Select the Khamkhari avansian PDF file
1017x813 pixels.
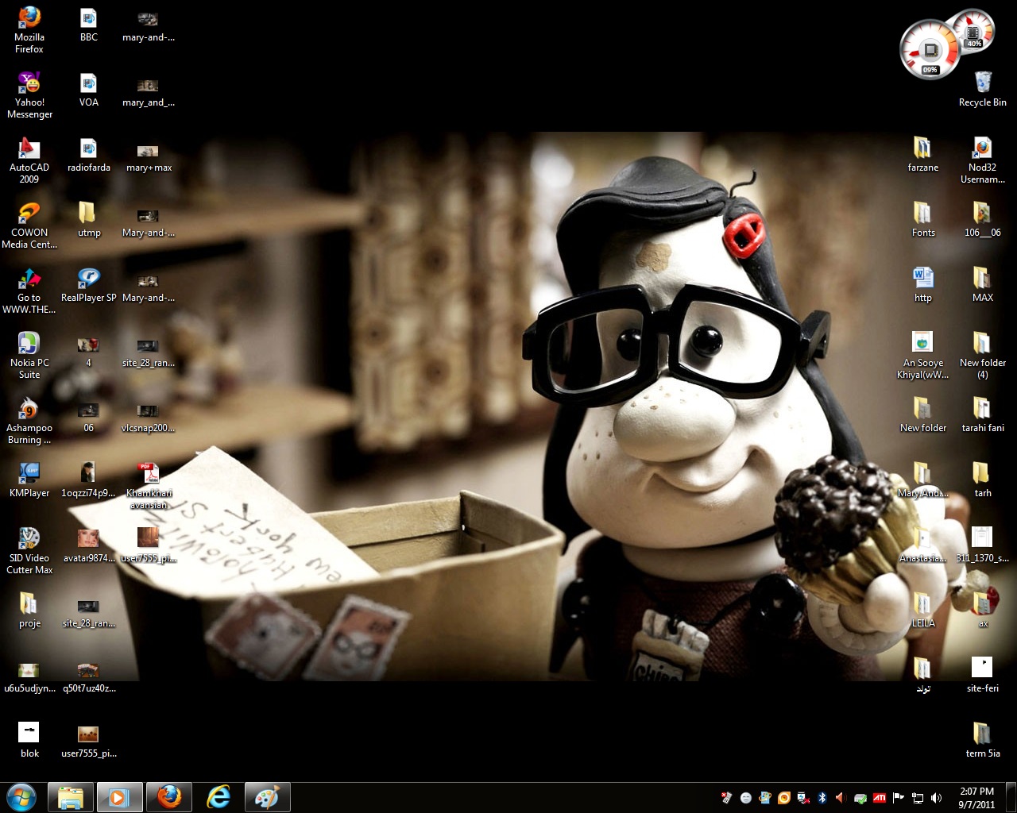pyautogui.click(x=148, y=475)
